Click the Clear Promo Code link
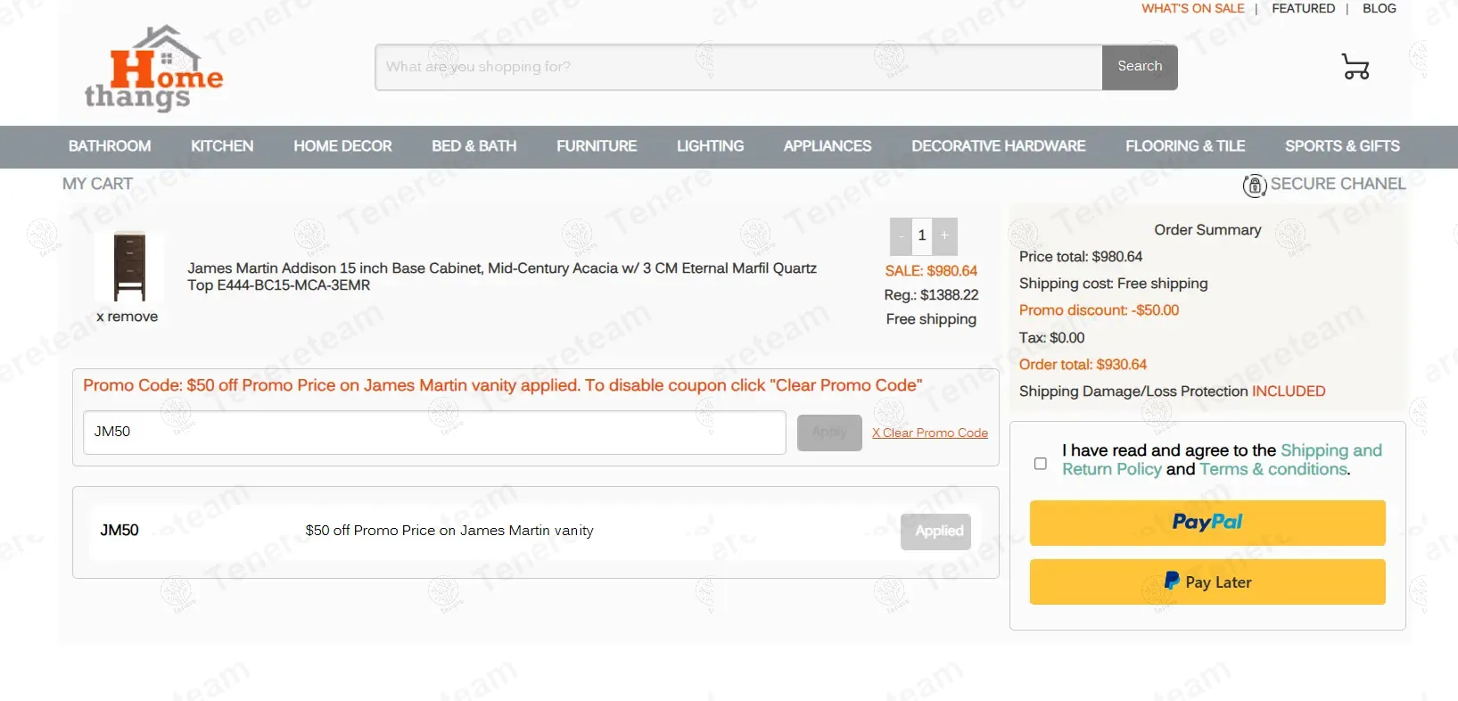Image resolution: width=1458 pixels, height=701 pixels. tap(930, 433)
